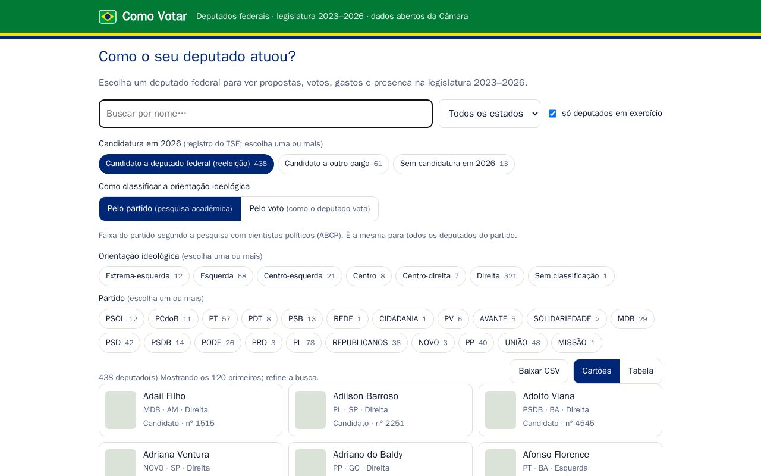The image size is (761, 476).
Task: Filter by PP party chip
Action: pos(476,343)
